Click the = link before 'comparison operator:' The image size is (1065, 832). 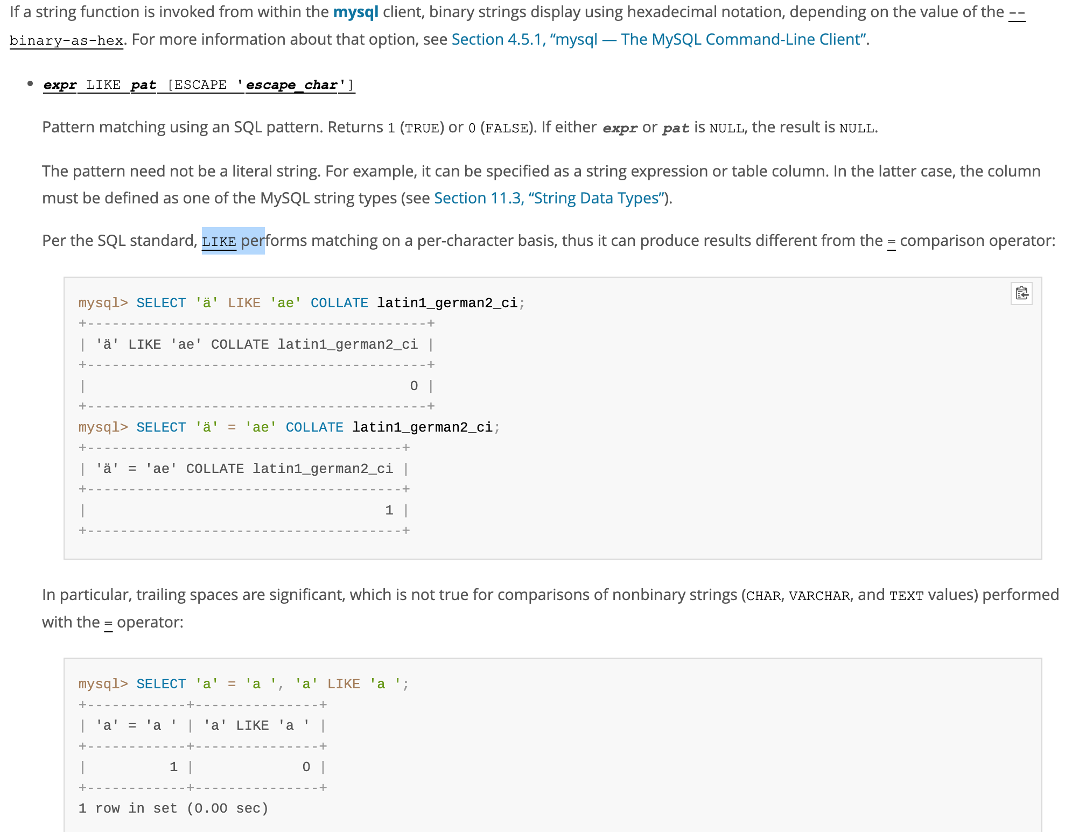tap(891, 241)
